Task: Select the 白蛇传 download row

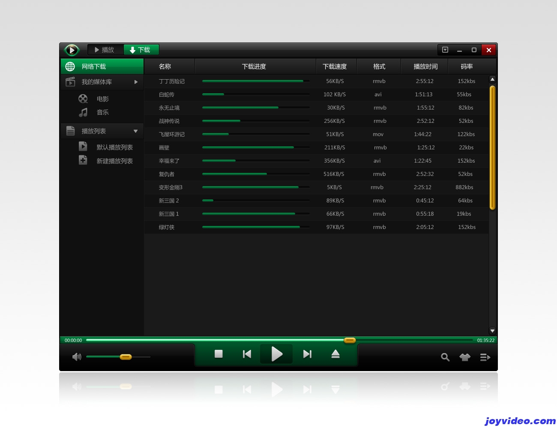Action: click(317, 95)
